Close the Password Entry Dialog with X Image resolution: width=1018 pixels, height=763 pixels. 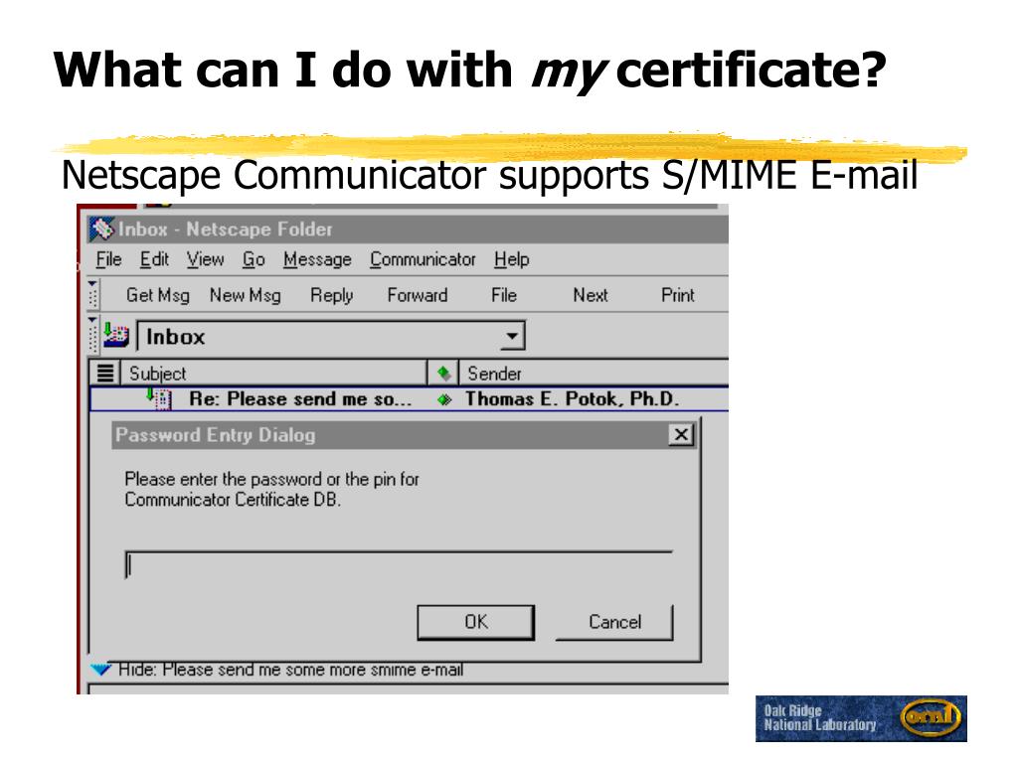click(681, 435)
